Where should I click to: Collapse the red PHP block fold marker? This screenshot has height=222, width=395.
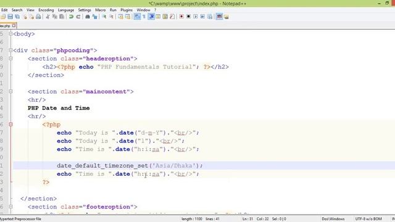(10, 125)
